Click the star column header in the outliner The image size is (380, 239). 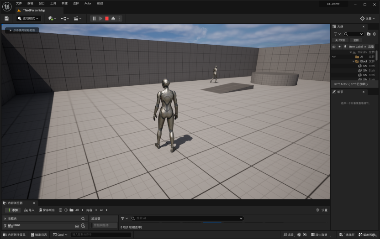tap(339, 47)
